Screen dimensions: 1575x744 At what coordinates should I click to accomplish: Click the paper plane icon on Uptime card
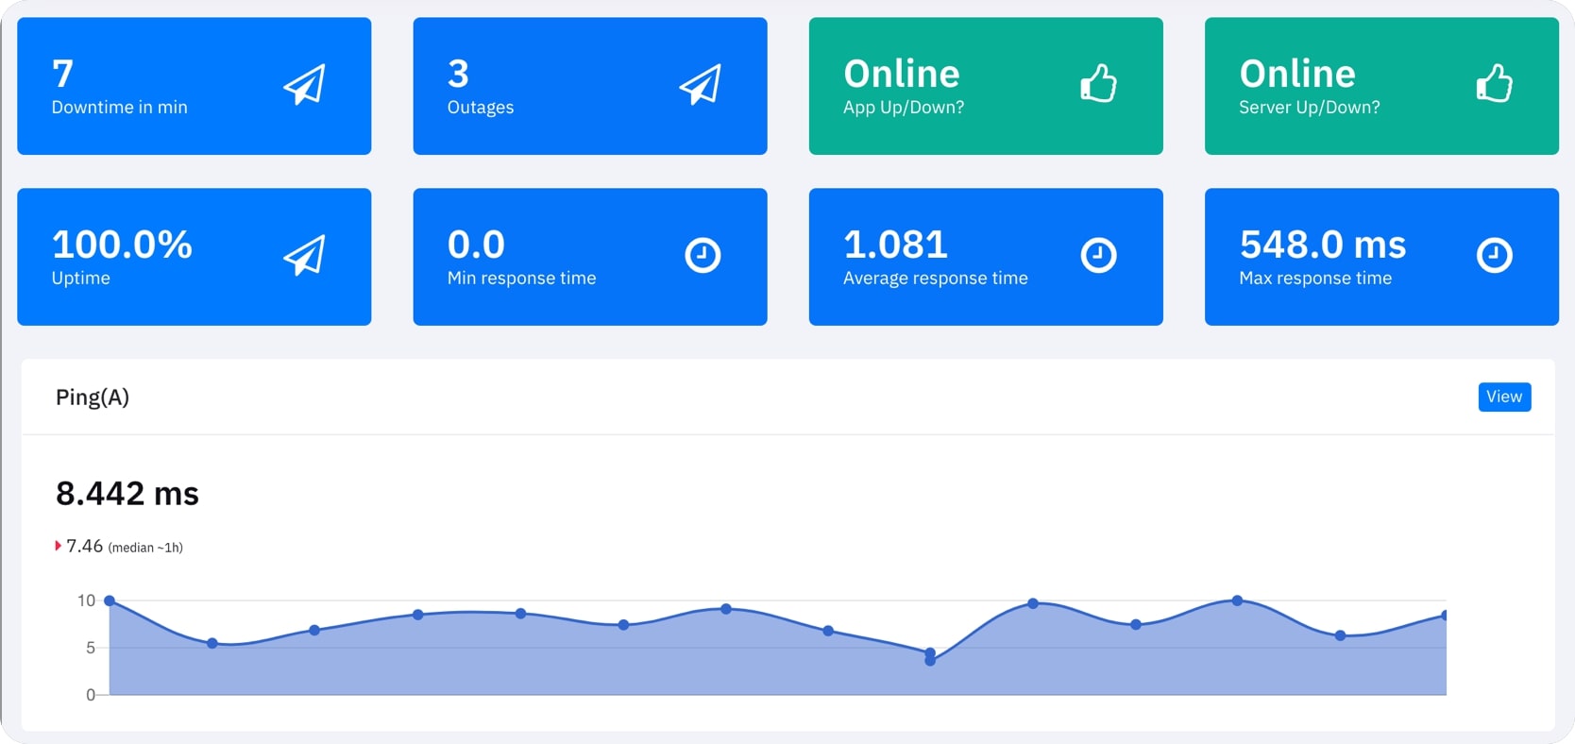click(304, 256)
